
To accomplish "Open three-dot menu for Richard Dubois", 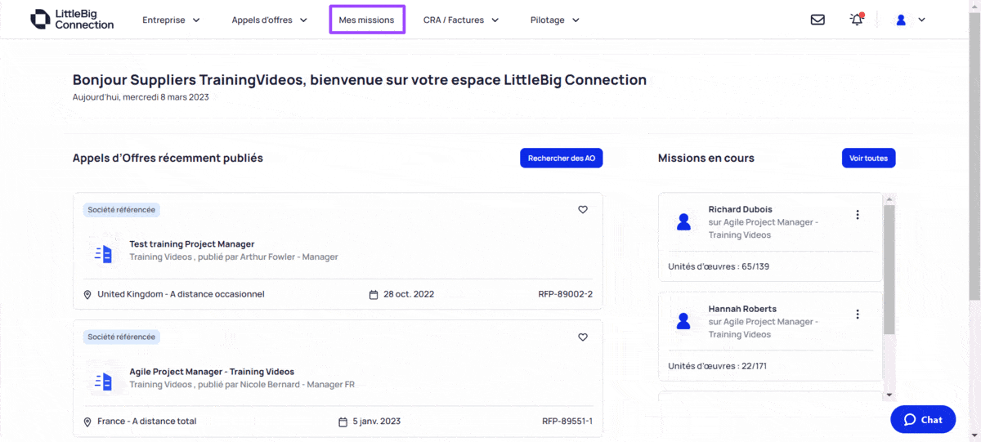I will pos(858,215).
